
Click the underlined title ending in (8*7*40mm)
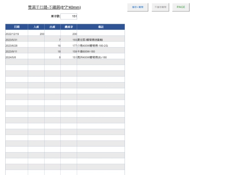55,7
